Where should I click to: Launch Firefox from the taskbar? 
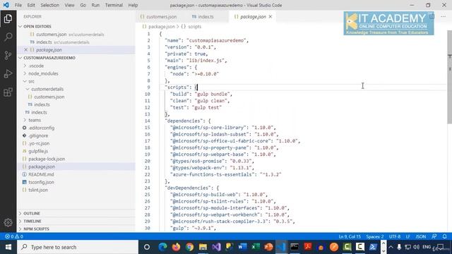click(176, 247)
